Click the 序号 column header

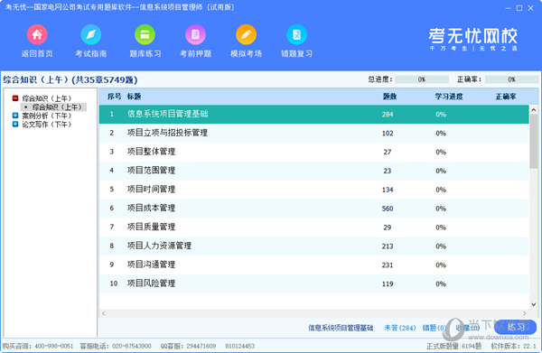(114, 97)
